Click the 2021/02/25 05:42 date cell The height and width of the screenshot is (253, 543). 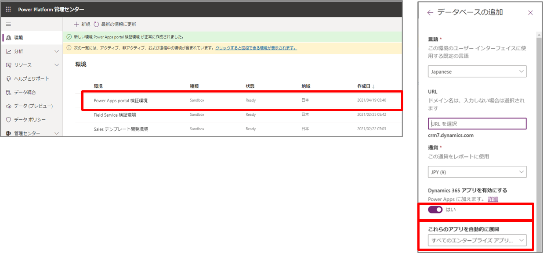click(372, 114)
